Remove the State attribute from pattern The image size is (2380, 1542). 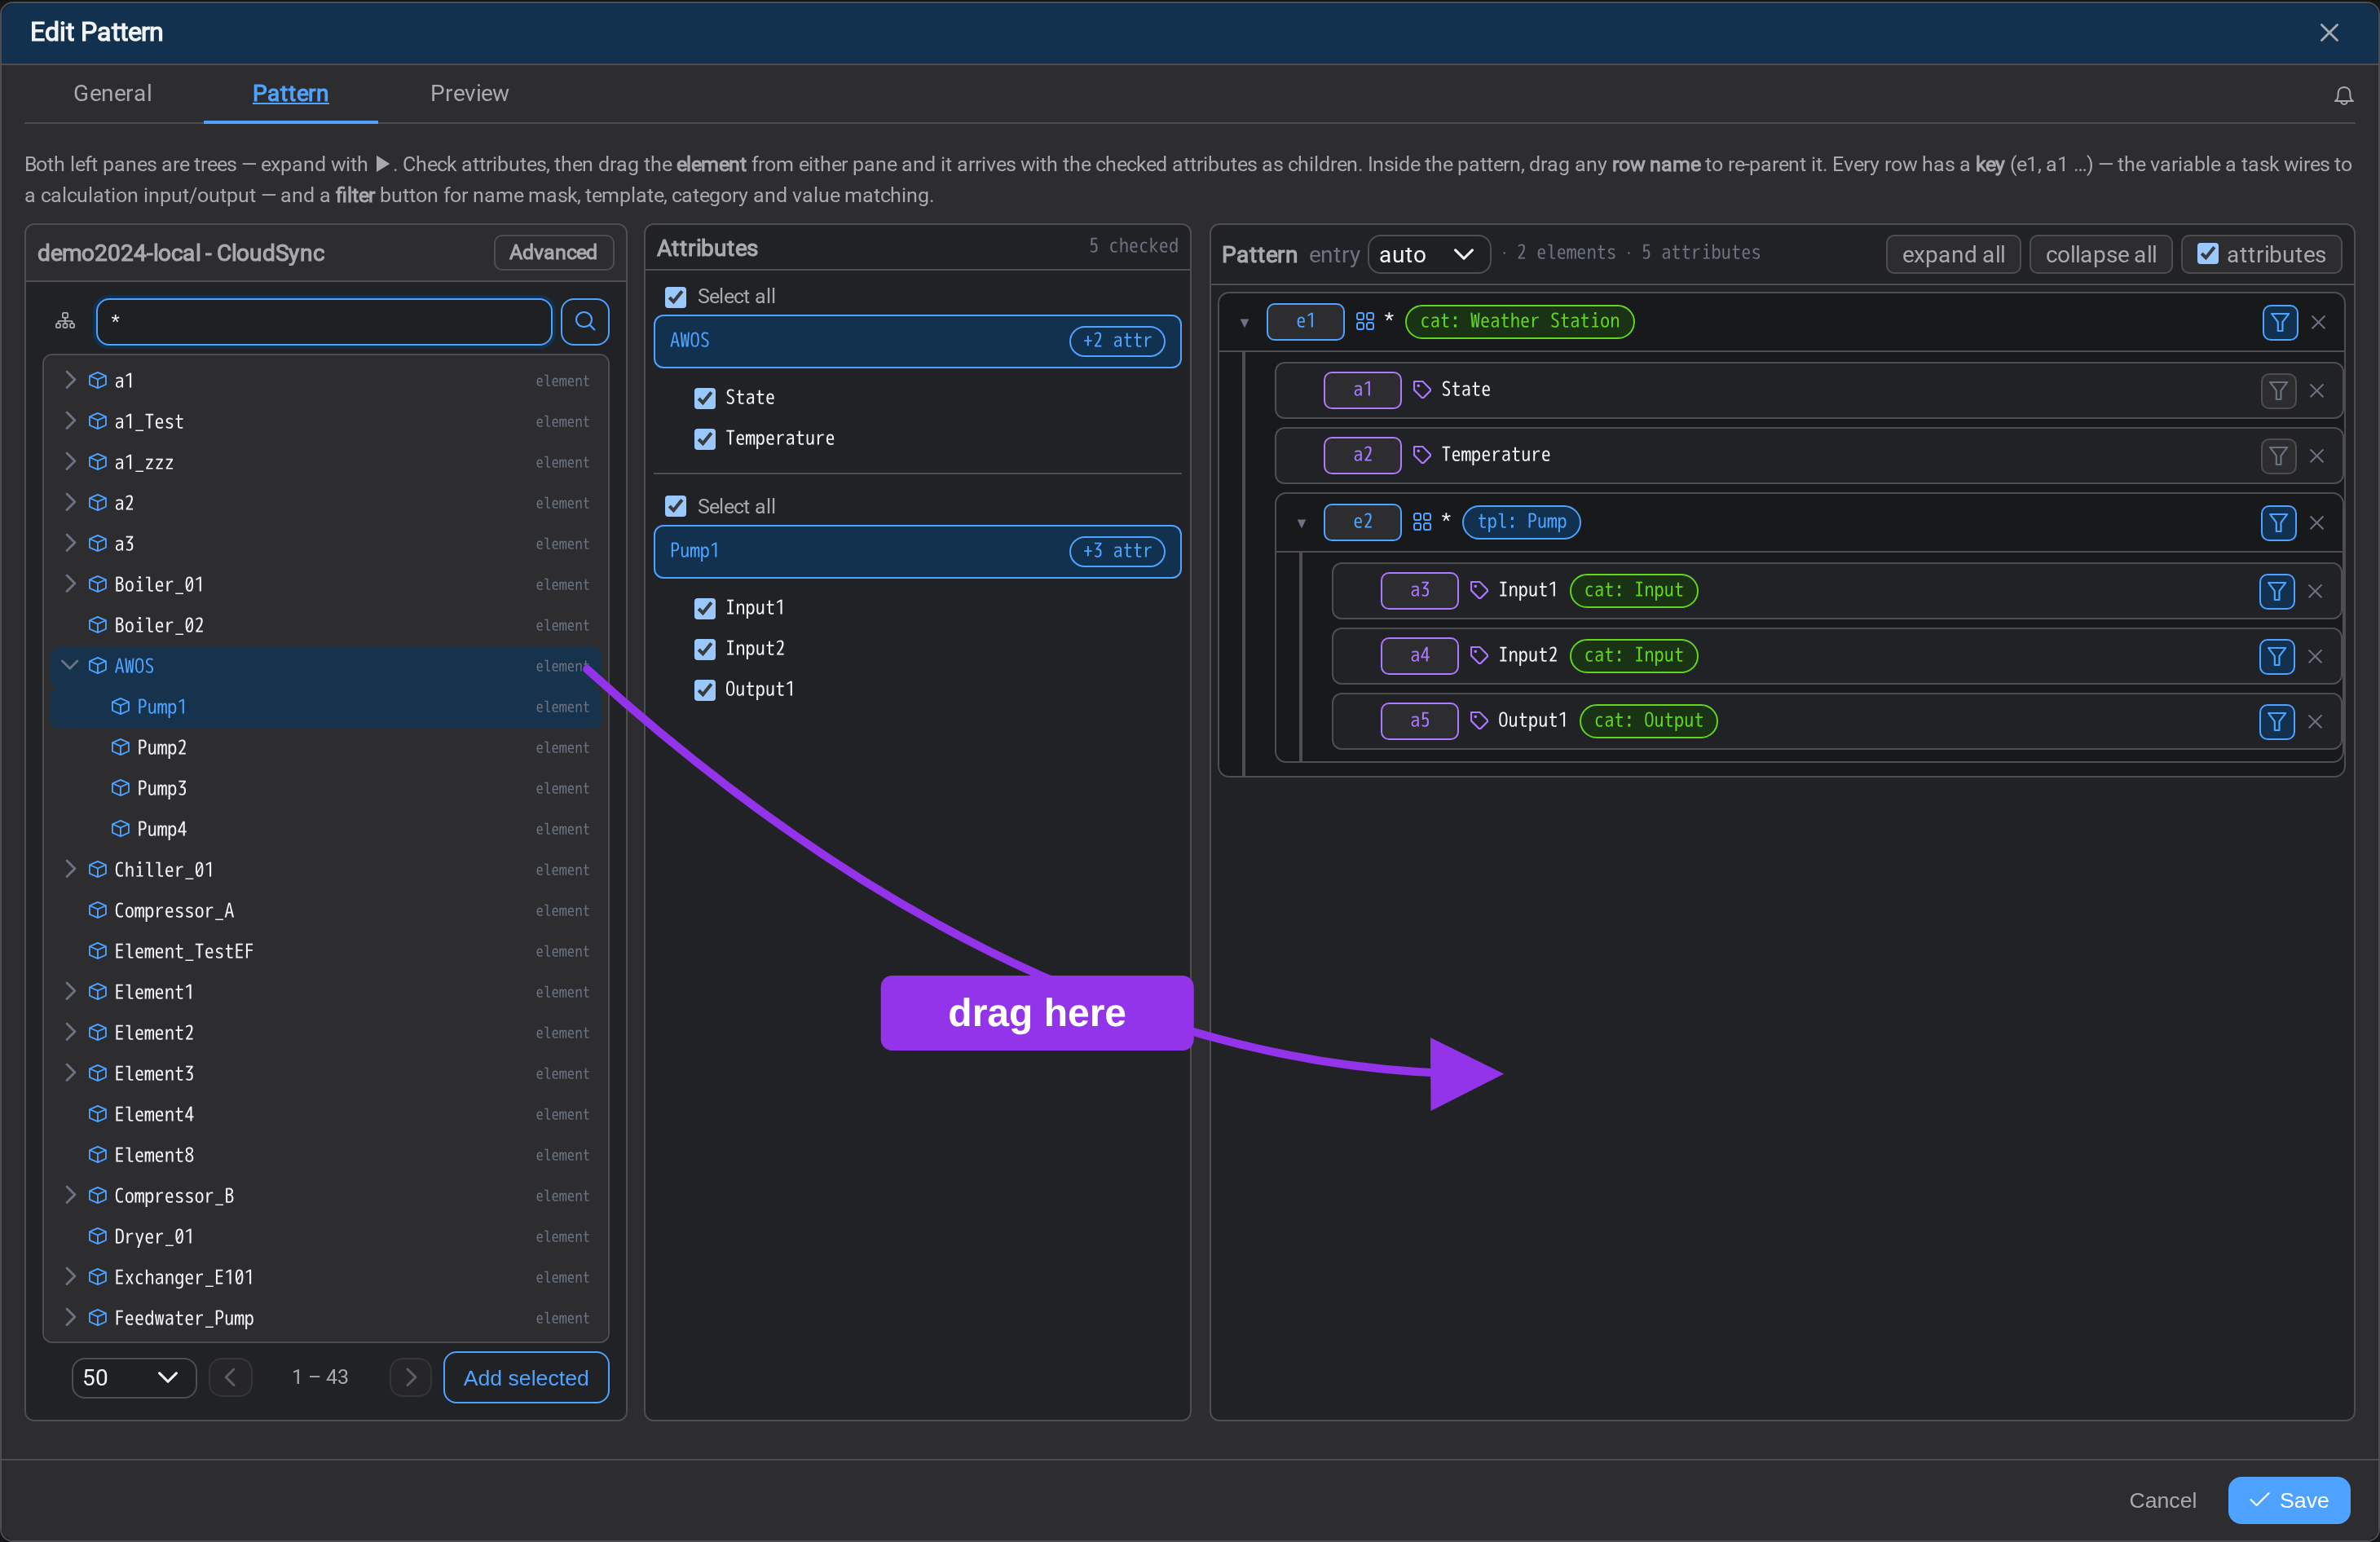(x=2316, y=391)
